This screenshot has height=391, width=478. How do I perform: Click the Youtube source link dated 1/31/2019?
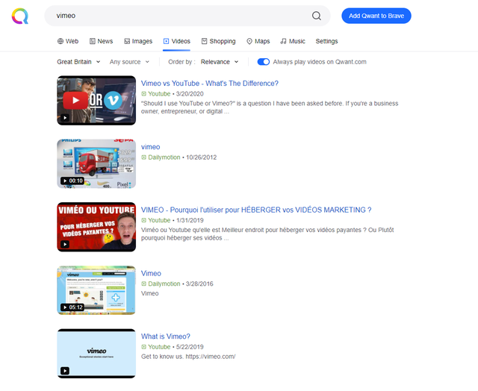click(159, 220)
